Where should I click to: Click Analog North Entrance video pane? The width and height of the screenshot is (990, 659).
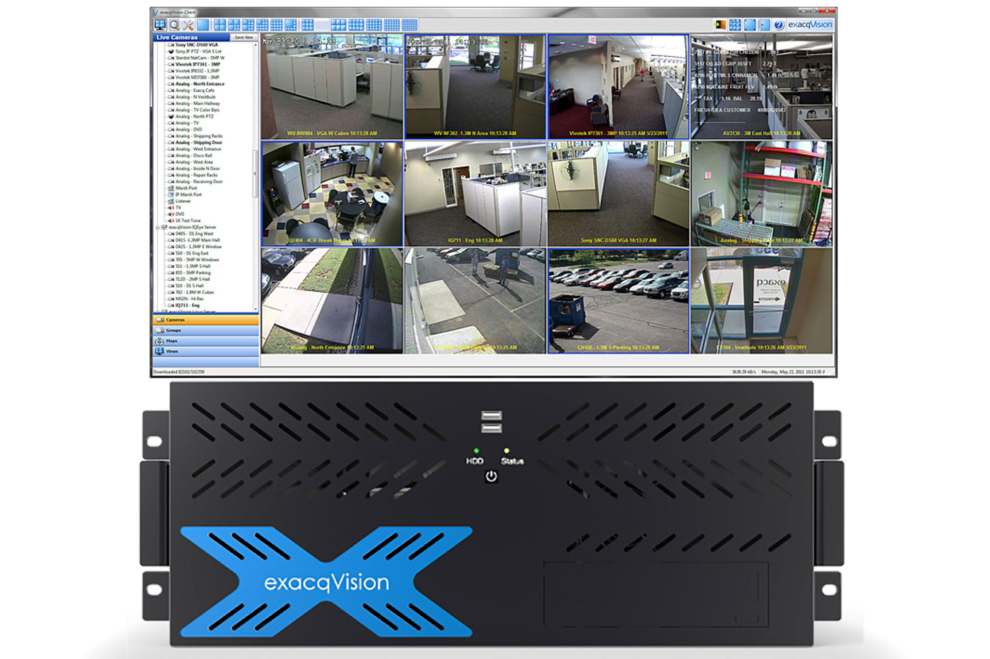point(332,301)
